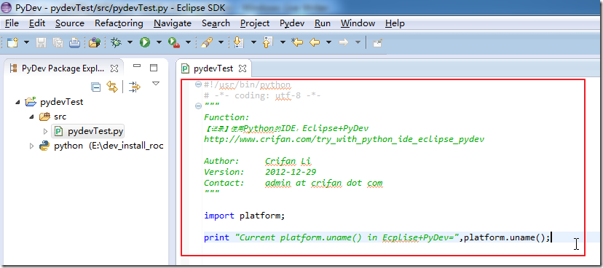
Task: Open the Debug dropdown arrow
Action: click(x=130, y=42)
